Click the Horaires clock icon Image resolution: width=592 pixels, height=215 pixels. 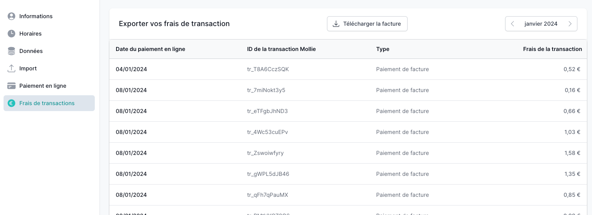[x=11, y=34]
